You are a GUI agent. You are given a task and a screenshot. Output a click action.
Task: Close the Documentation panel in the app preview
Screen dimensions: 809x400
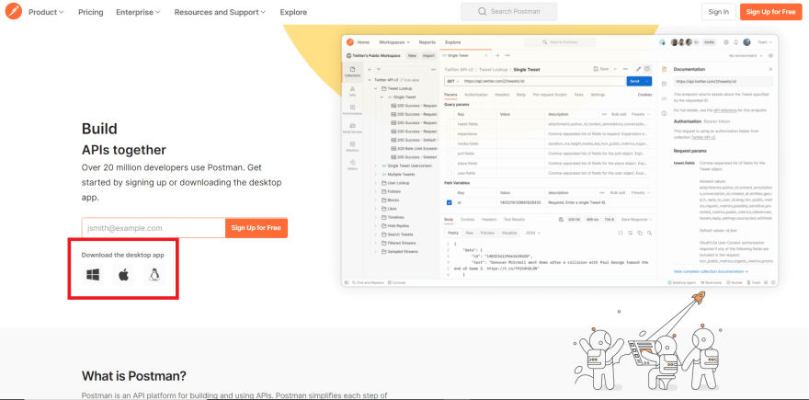[770, 69]
